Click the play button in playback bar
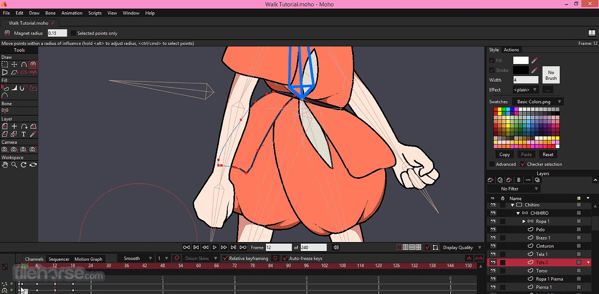 (x=215, y=247)
